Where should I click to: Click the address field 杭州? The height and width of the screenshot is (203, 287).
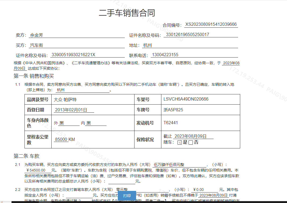click(190, 45)
